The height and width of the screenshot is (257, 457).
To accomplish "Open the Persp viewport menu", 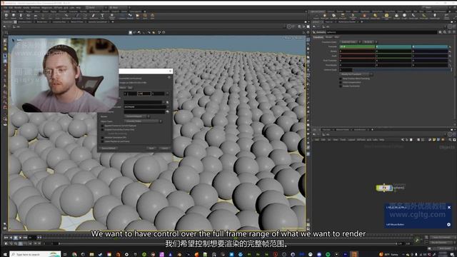I will coord(288,38).
